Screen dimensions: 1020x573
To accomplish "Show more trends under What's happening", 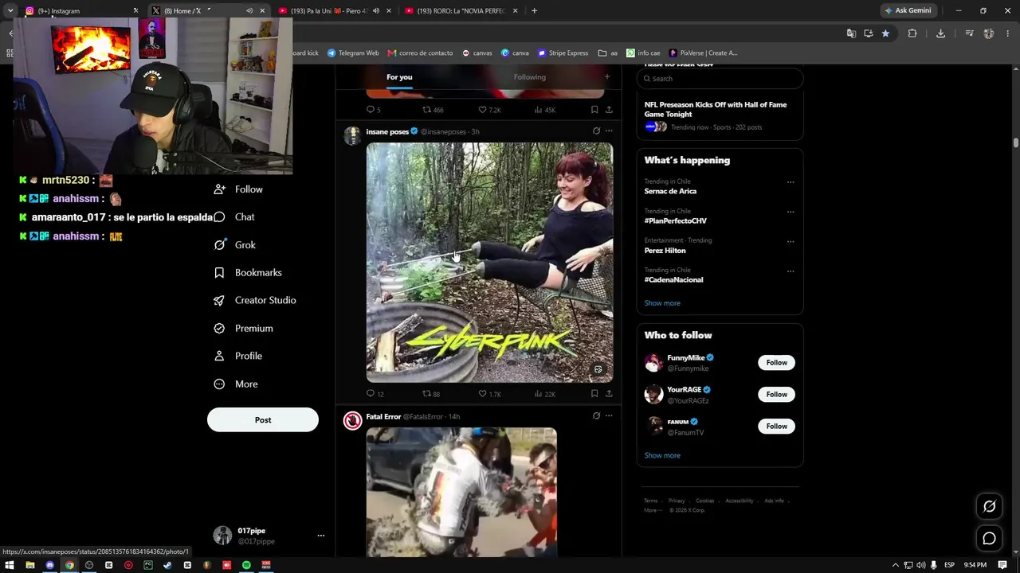I will pyautogui.click(x=662, y=303).
